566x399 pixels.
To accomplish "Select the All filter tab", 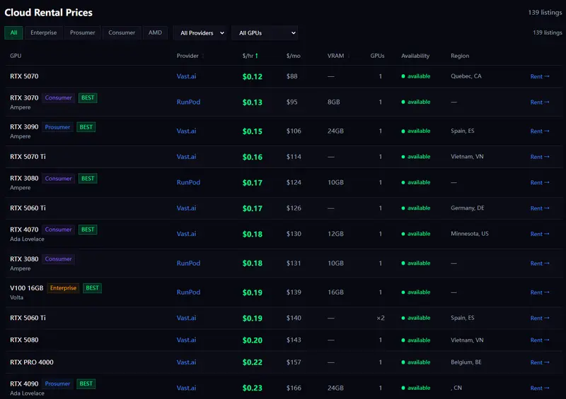I will 13,32.
